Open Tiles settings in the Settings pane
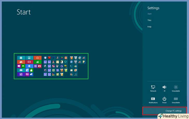Image resolution: width=189 pixels, height=119 pixels. click(x=149, y=20)
